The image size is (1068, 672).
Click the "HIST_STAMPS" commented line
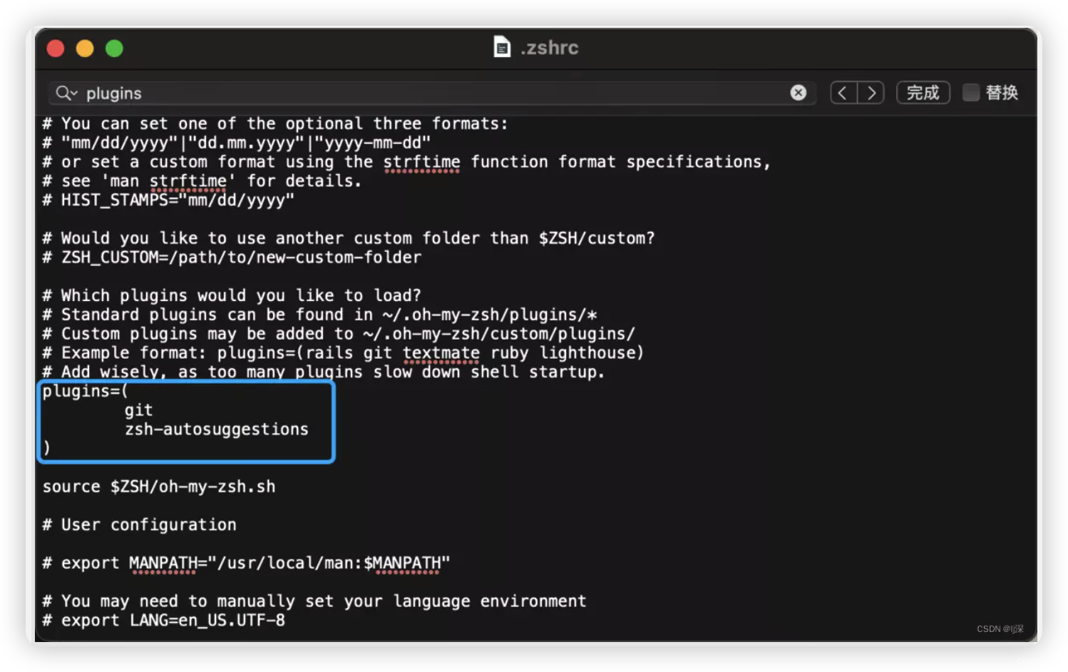tap(168, 200)
